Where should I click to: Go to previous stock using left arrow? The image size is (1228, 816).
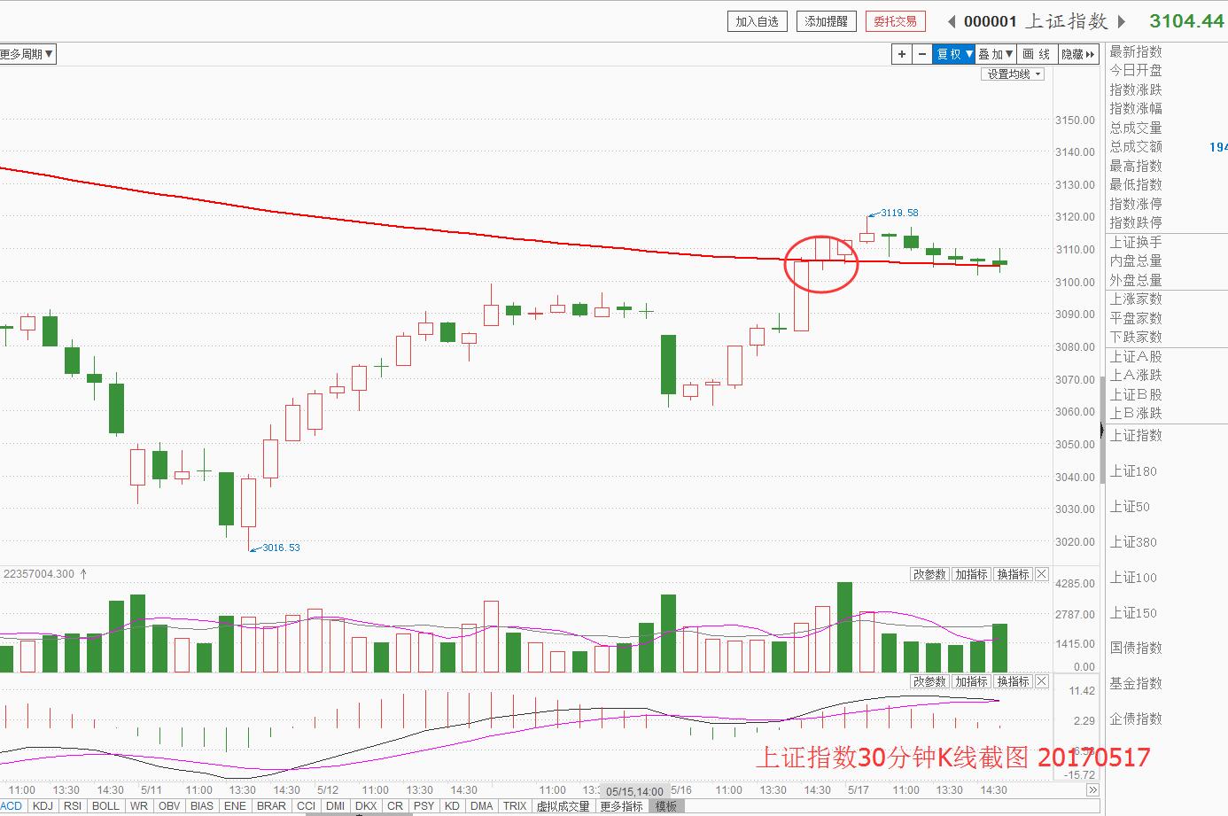pyautogui.click(x=952, y=21)
